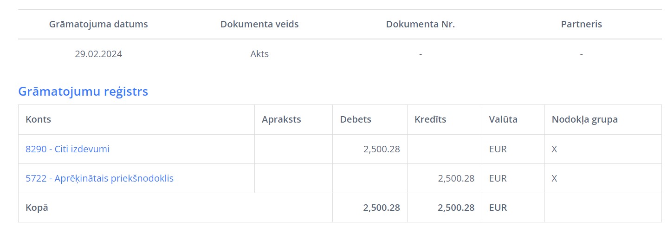Click the Konts column header
This screenshot has width=667, height=228.
coord(38,119)
